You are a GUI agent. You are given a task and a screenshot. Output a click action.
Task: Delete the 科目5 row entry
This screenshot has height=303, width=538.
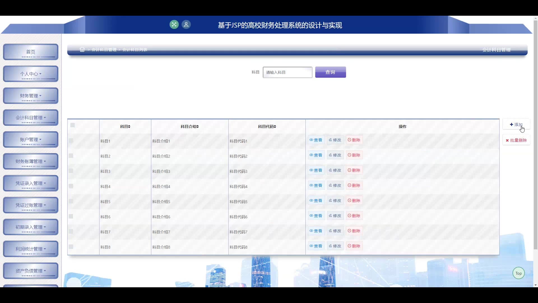354,201
